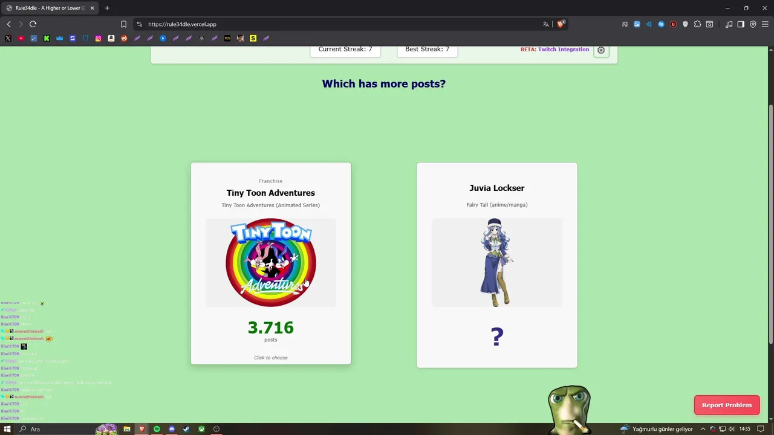The image size is (774, 435).
Task: Close the Rule34dle tab
Action: click(93, 8)
